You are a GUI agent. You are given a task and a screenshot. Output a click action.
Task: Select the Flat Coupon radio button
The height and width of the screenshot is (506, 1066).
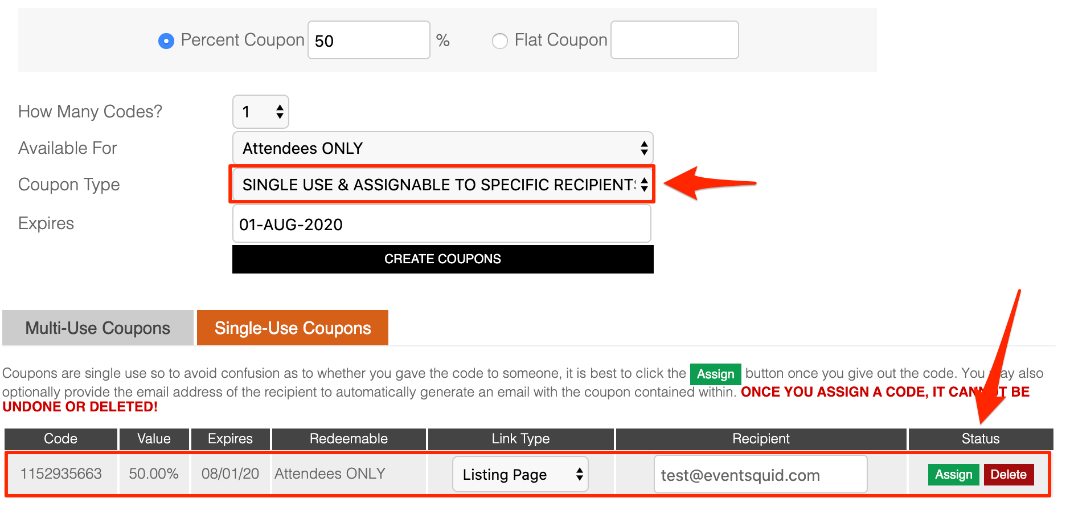click(x=500, y=41)
